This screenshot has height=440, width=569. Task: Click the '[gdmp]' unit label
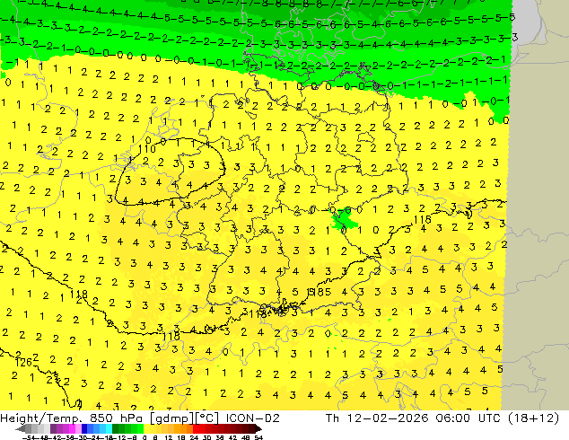pos(171,418)
